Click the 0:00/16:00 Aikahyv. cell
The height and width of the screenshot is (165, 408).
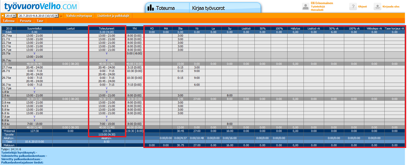tap(230, 138)
